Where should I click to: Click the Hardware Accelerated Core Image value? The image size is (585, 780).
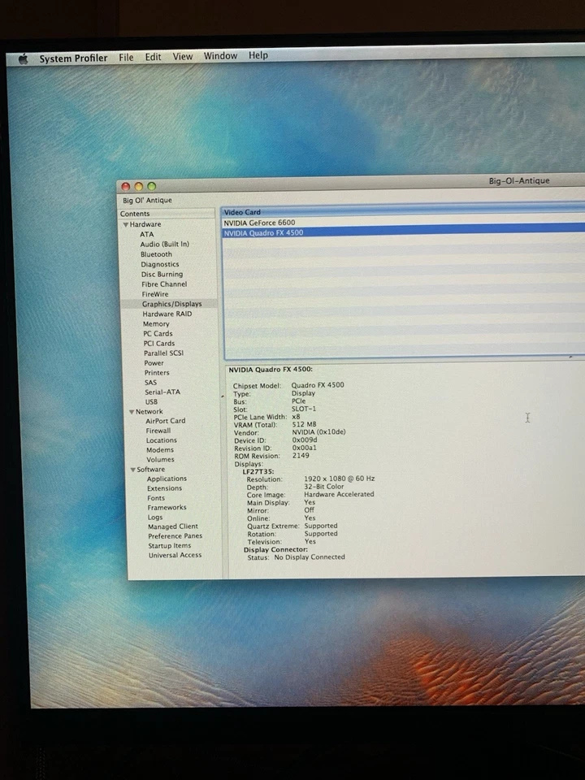coord(339,495)
